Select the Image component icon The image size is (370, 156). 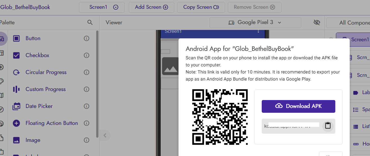pos(16,140)
